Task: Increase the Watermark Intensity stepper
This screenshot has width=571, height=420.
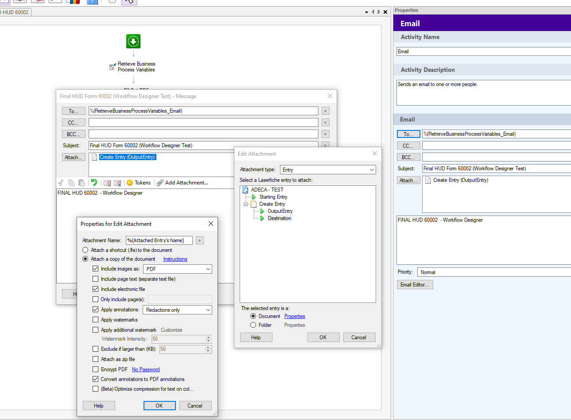Action: click(208, 337)
